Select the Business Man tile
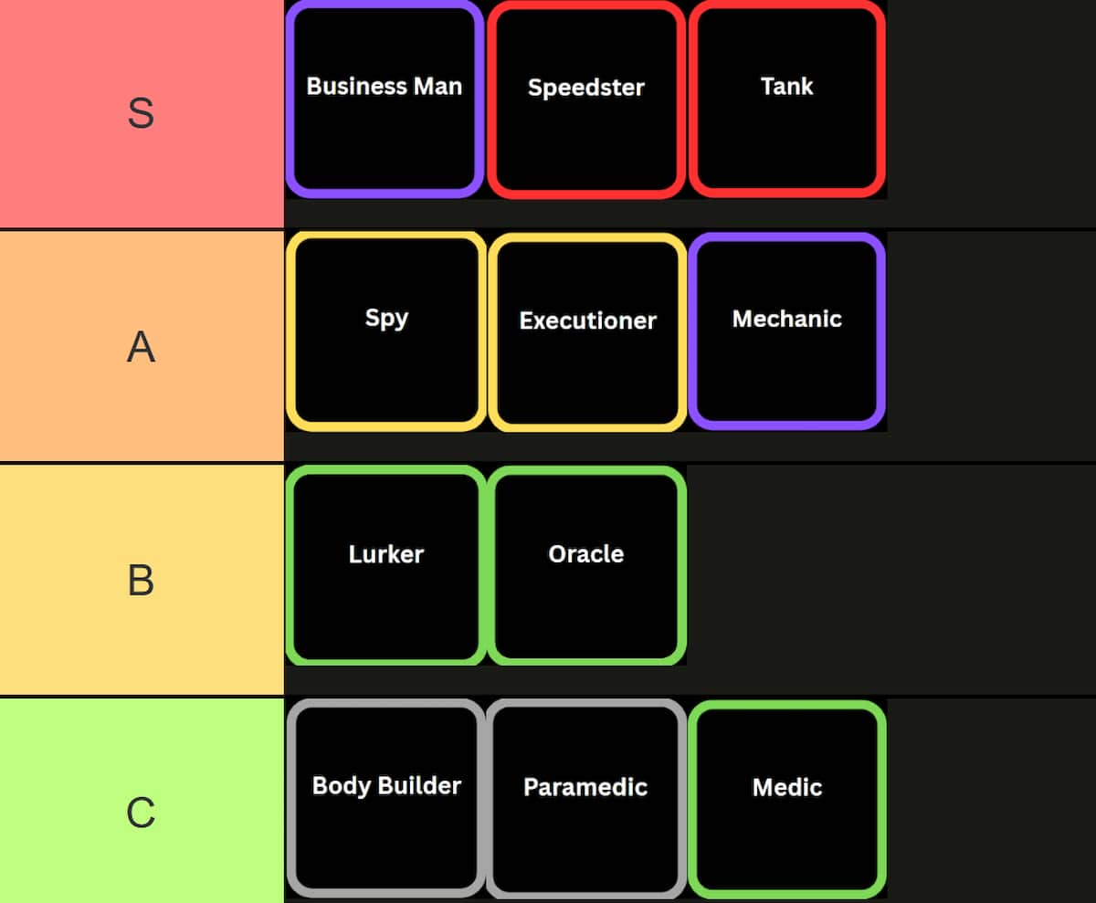This screenshot has width=1096, height=903. click(x=385, y=99)
